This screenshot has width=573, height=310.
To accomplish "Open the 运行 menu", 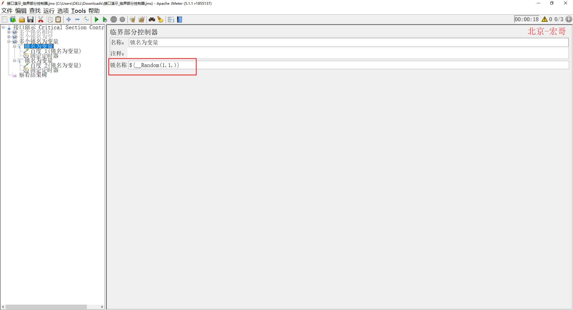I will click(49, 11).
